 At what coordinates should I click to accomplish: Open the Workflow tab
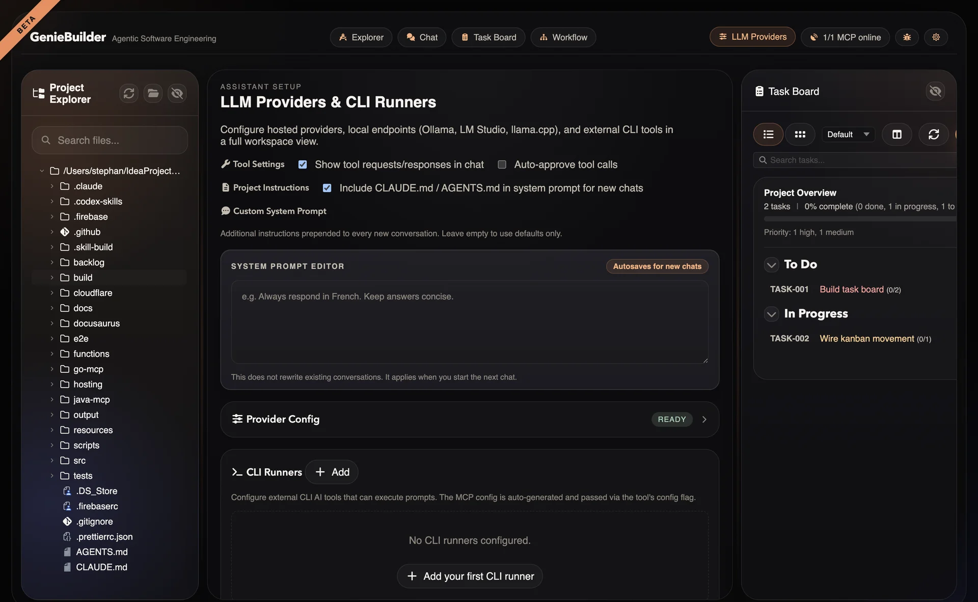pyautogui.click(x=563, y=37)
